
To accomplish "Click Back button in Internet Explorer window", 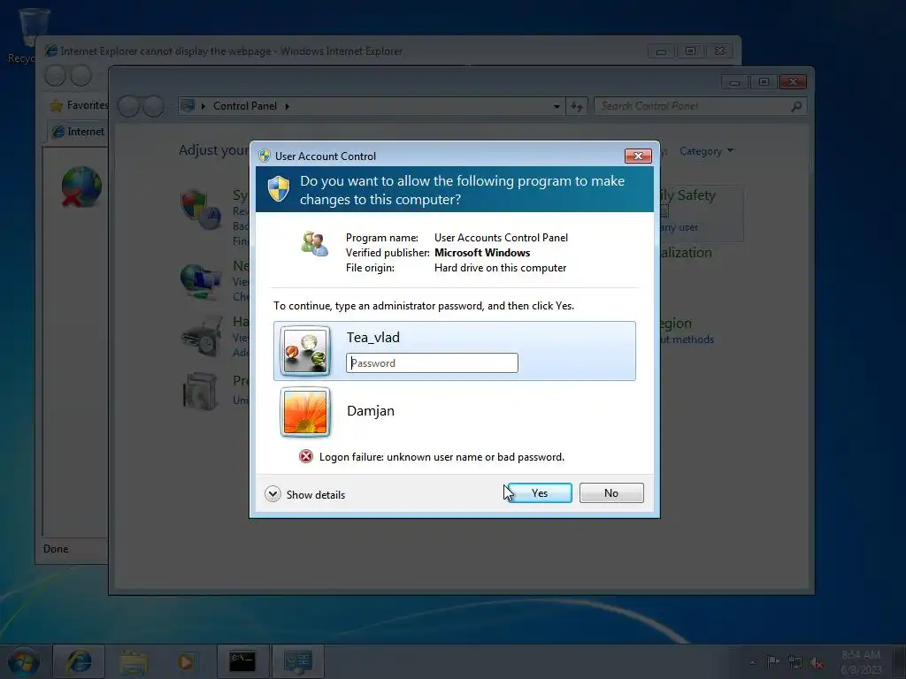I will coord(56,76).
